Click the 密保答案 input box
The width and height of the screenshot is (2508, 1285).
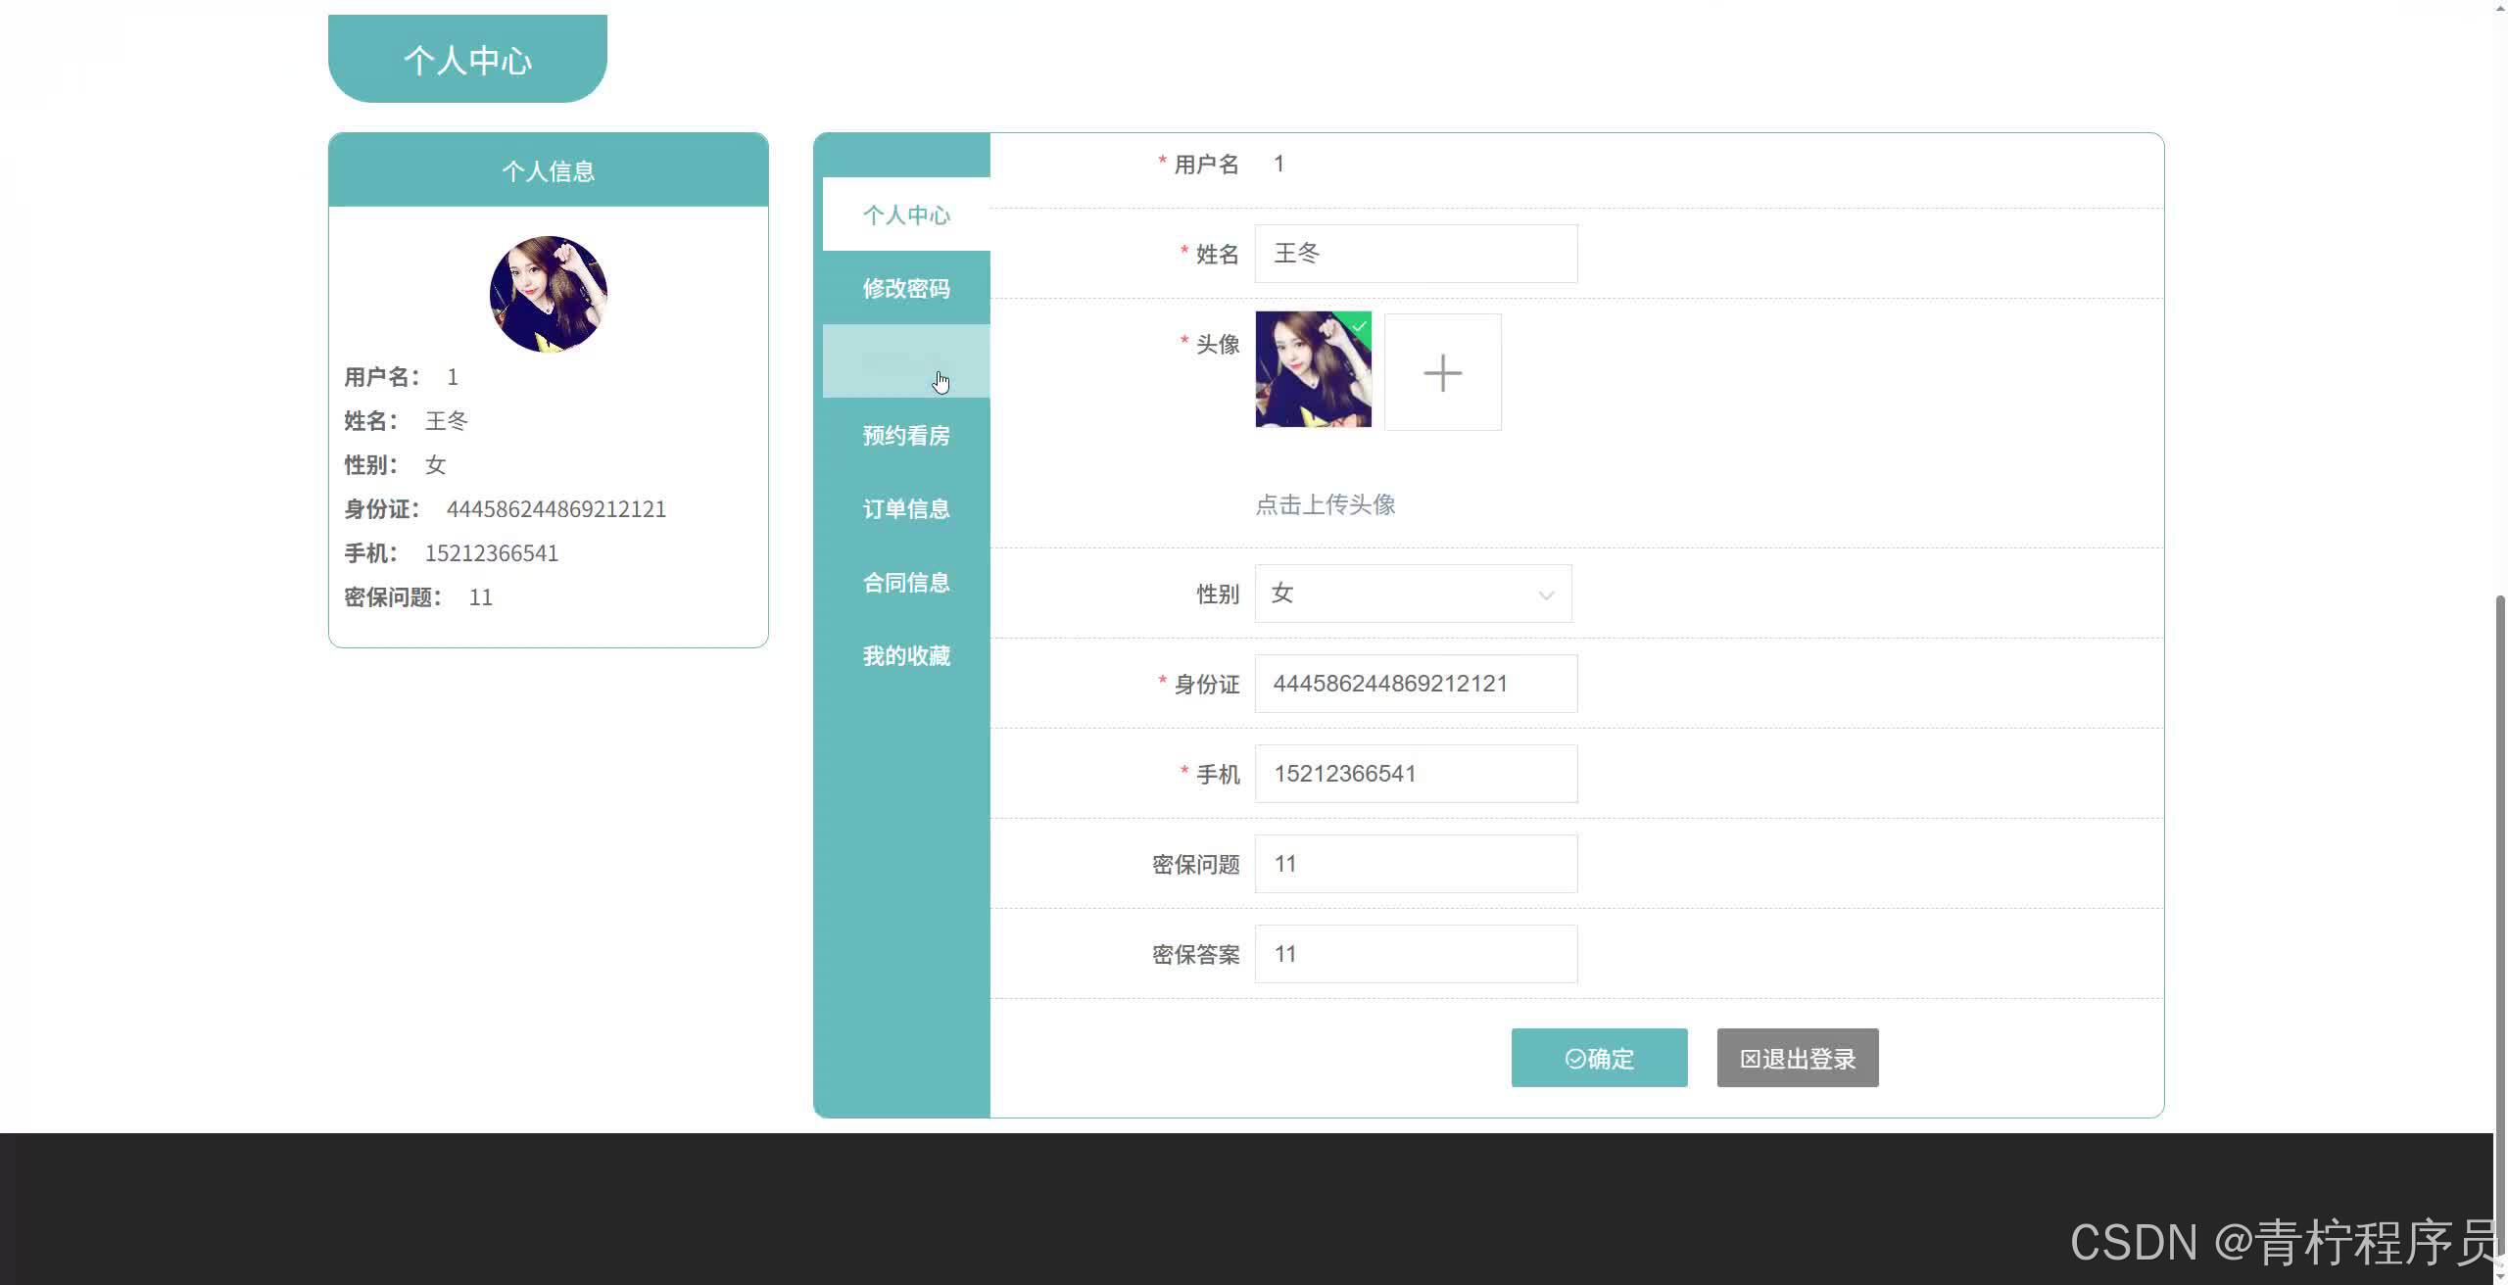(x=1416, y=954)
